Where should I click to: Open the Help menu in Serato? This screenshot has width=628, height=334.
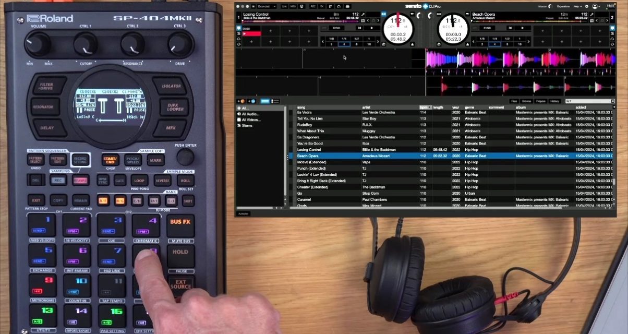(576, 6)
